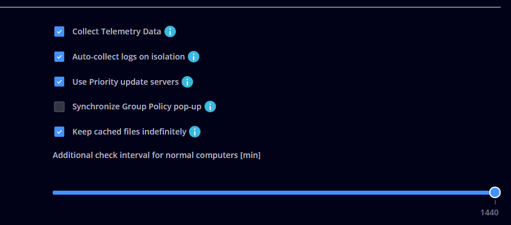Click the horizontal separator line above settings
Screen dimensions: 511x225
pos(250,7)
